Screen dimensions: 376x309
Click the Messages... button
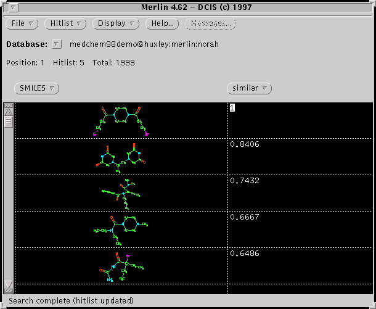(x=211, y=24)
